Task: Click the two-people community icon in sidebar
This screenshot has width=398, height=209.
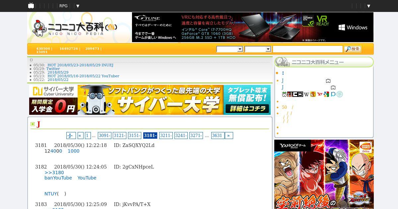Action: coord(290,94)
